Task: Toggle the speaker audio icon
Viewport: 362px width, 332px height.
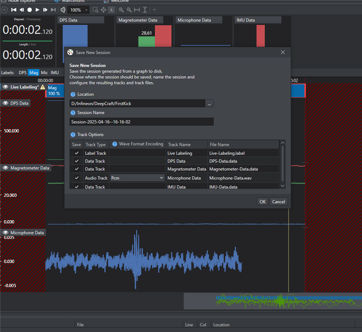Action: 63,10
